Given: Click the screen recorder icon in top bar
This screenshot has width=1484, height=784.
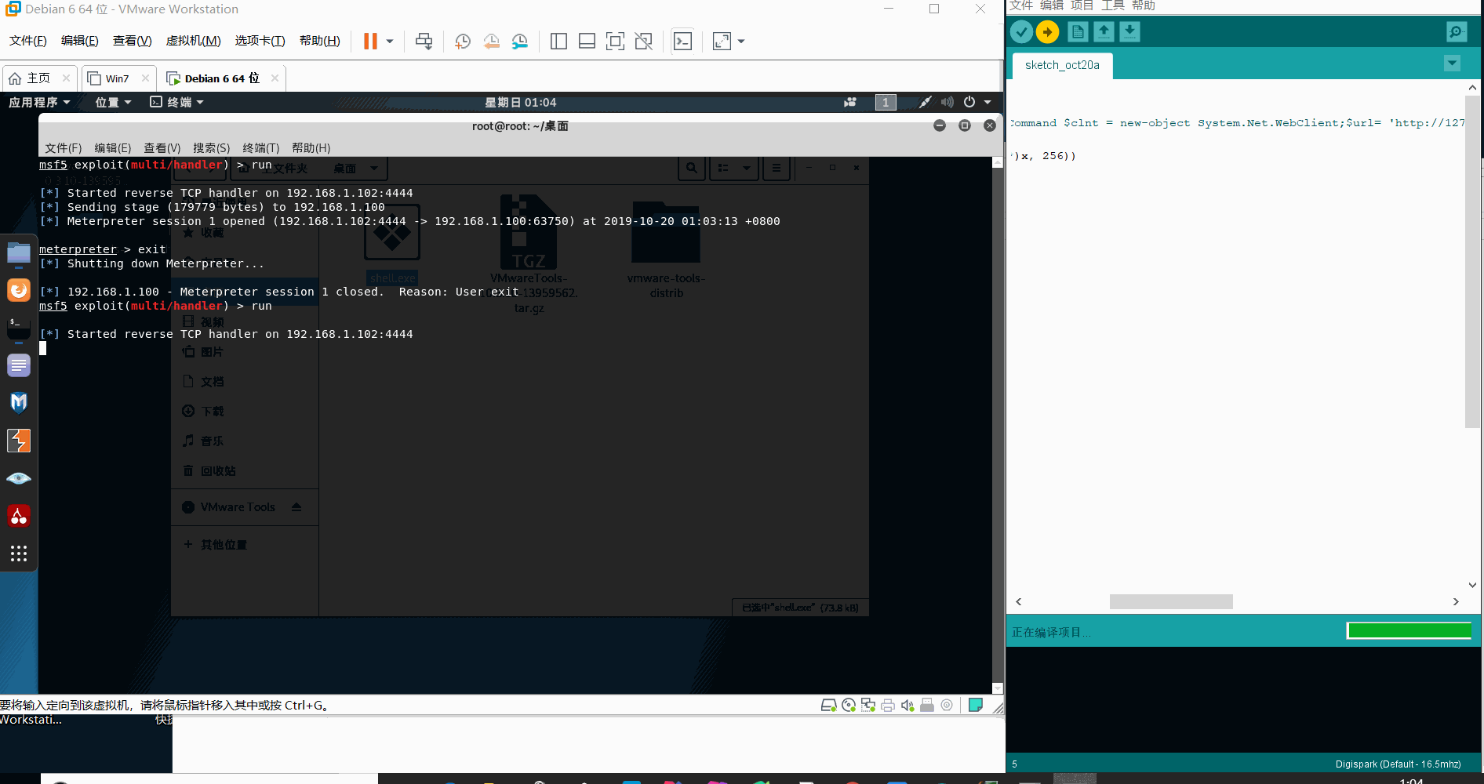Looking at the screenshot, I should 850,102.
